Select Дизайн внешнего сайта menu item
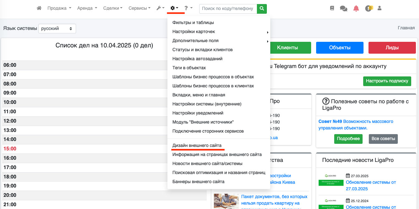Image resolution: width=419 pixels, height=209 pixels. pyautogui.click(x=197, y=145)
